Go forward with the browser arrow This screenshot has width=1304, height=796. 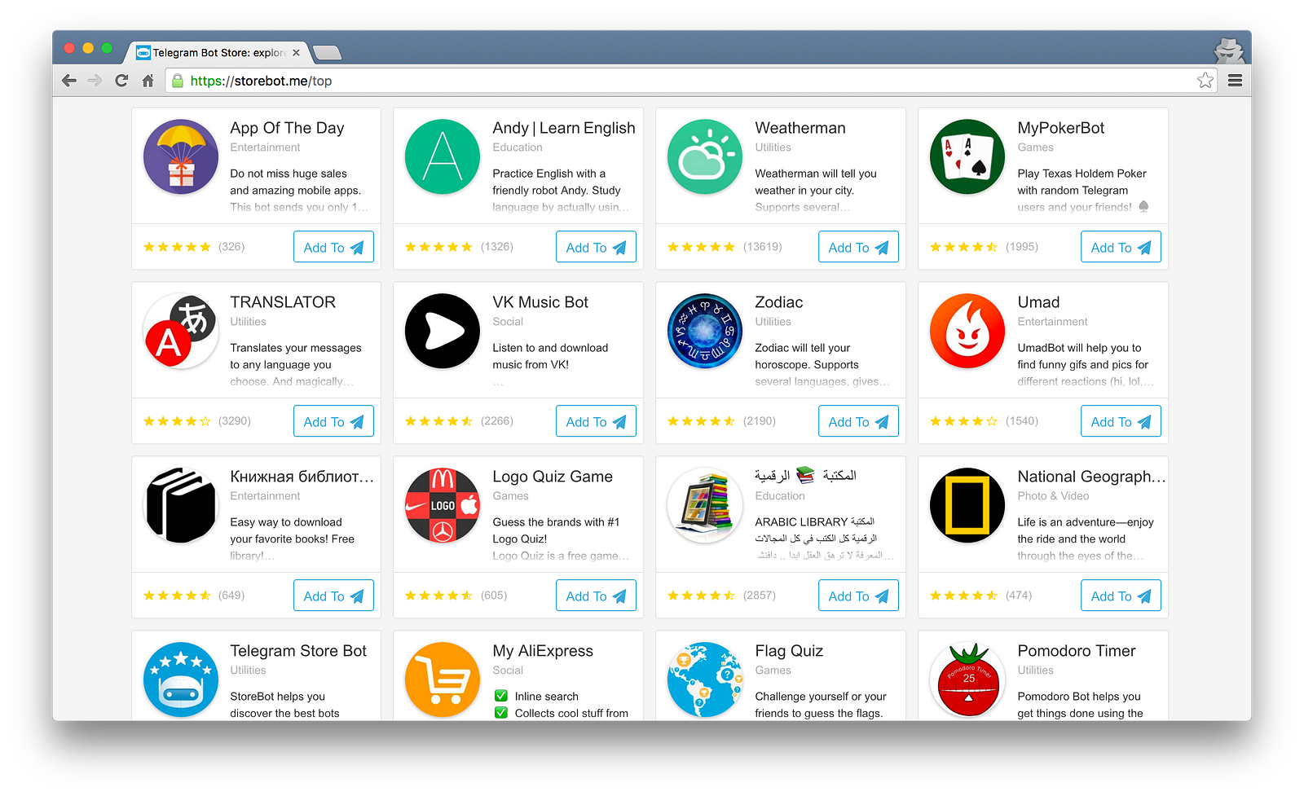(x=95, y=81)
